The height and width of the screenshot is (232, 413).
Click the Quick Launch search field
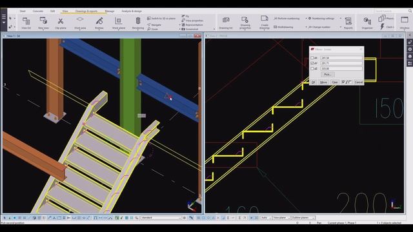391,11
